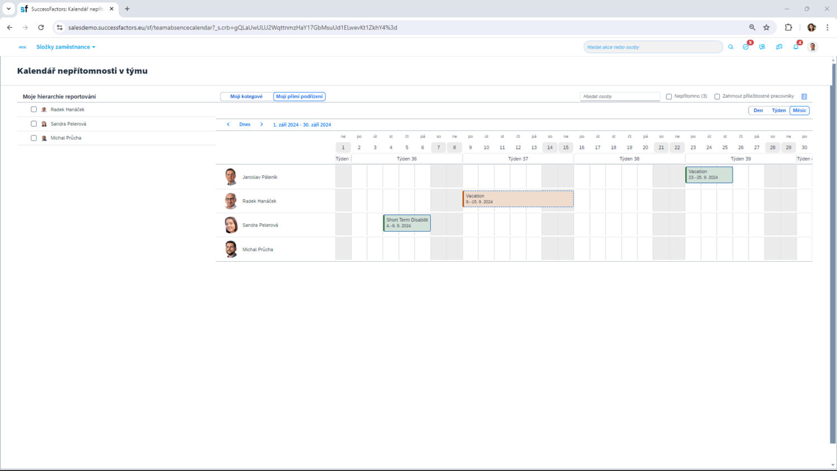Open the to-do checkmark icon with badge
837x471 pixels.
[x=746, y=47]
